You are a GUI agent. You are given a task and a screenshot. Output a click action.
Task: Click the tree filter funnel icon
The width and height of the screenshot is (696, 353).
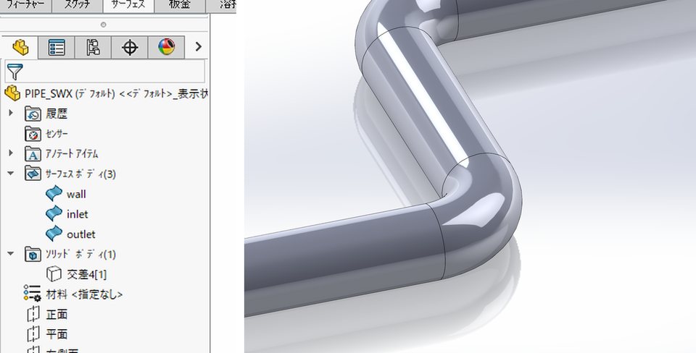coord(14,72)
